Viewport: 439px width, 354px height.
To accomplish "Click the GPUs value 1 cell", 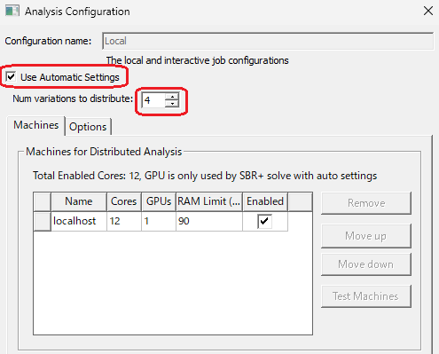I will 159,221.
